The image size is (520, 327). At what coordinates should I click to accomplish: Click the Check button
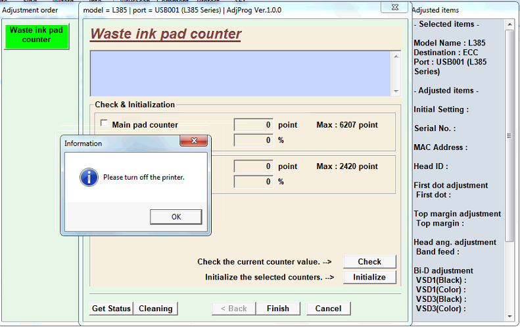click(369, 262)
